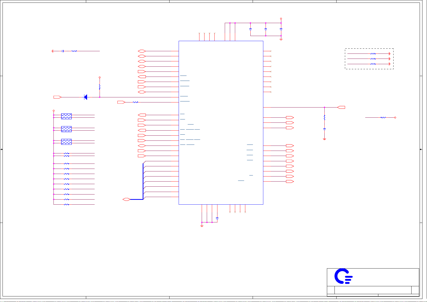Select the ground symbol under decoupling capacitors

(x=281, y=39)
